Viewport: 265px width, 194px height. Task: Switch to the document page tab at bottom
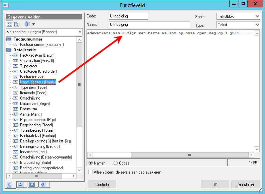(x=32, y=185)
